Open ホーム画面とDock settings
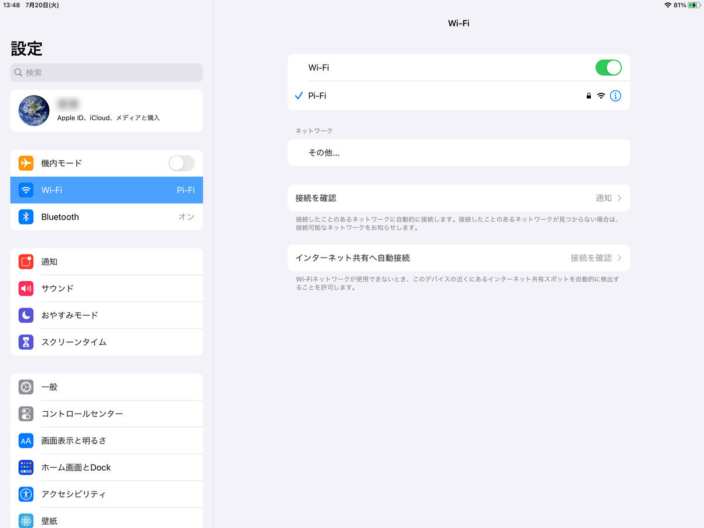This screenshot has width=704, height=528. point(107,468)
